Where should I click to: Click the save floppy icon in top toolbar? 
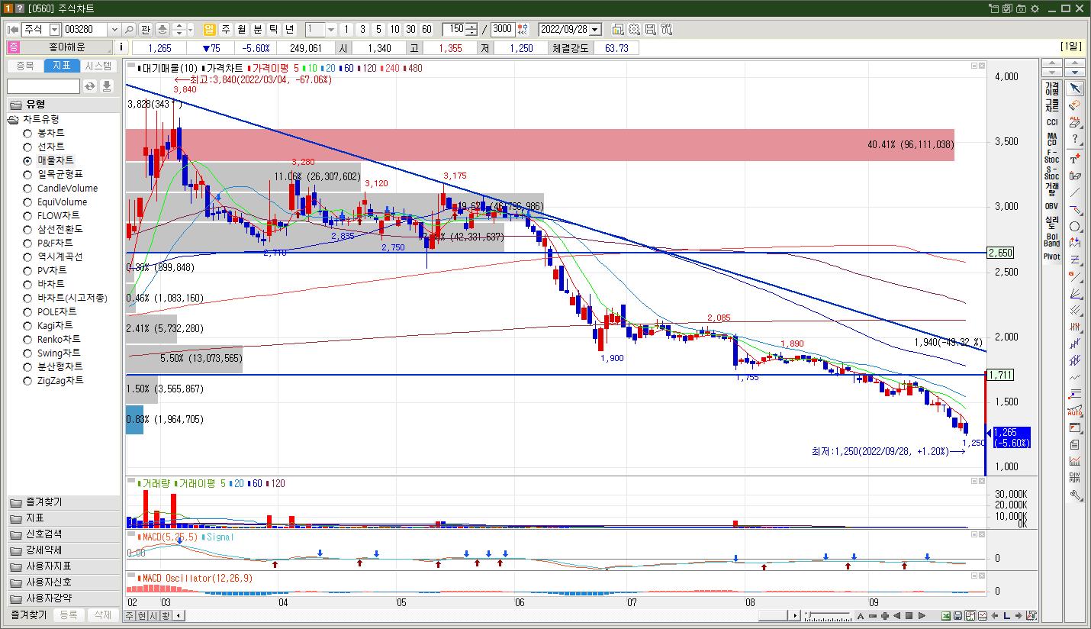[x=650, y=29]
